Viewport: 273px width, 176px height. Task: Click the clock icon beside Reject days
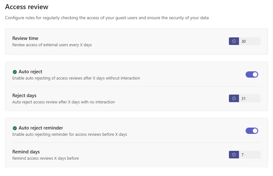(x=234, y=98)
